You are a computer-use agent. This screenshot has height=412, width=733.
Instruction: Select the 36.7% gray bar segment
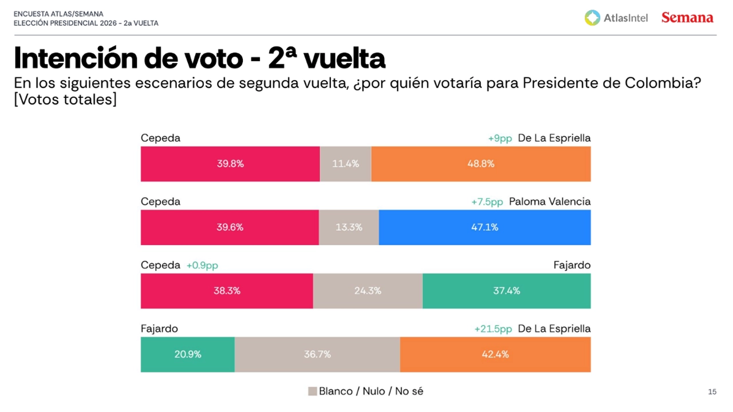pos(317,354)
